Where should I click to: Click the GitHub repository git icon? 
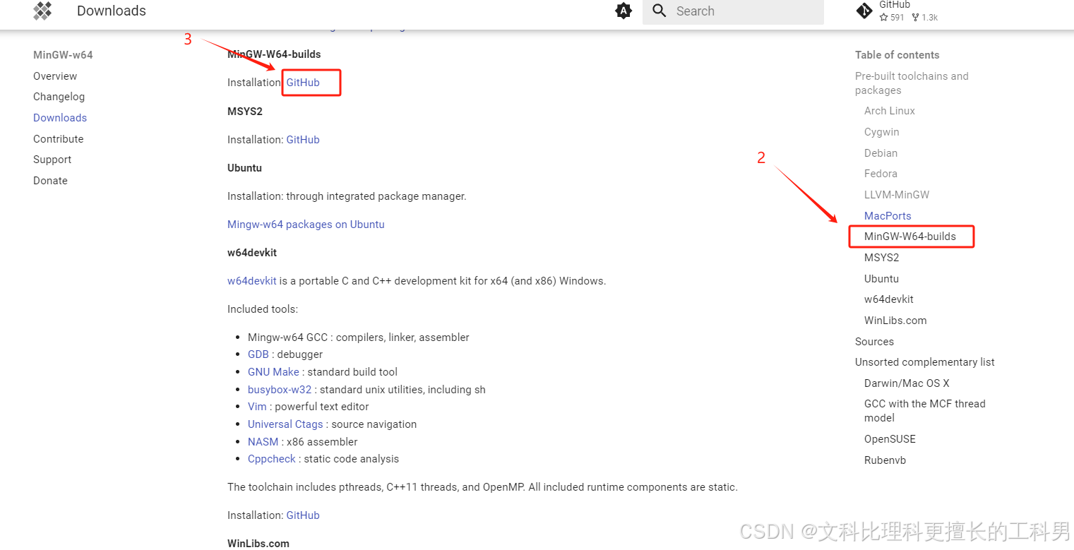(x=864, y=11)
